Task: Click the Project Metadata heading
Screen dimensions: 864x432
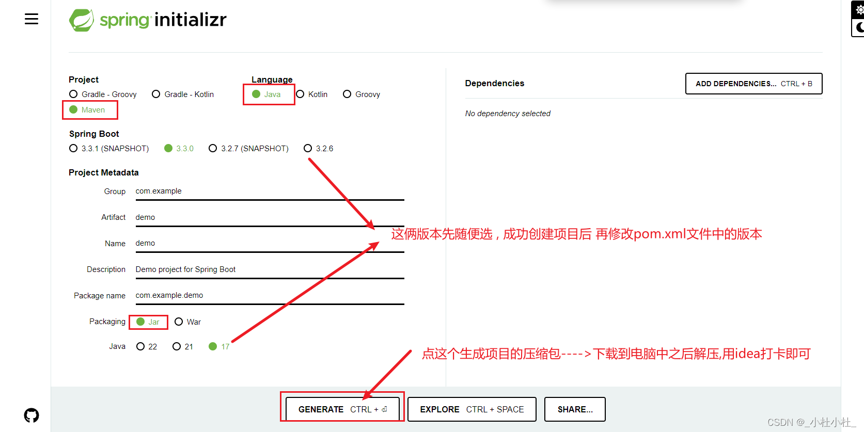Action: pyautogui.click(x=103, y=172)
